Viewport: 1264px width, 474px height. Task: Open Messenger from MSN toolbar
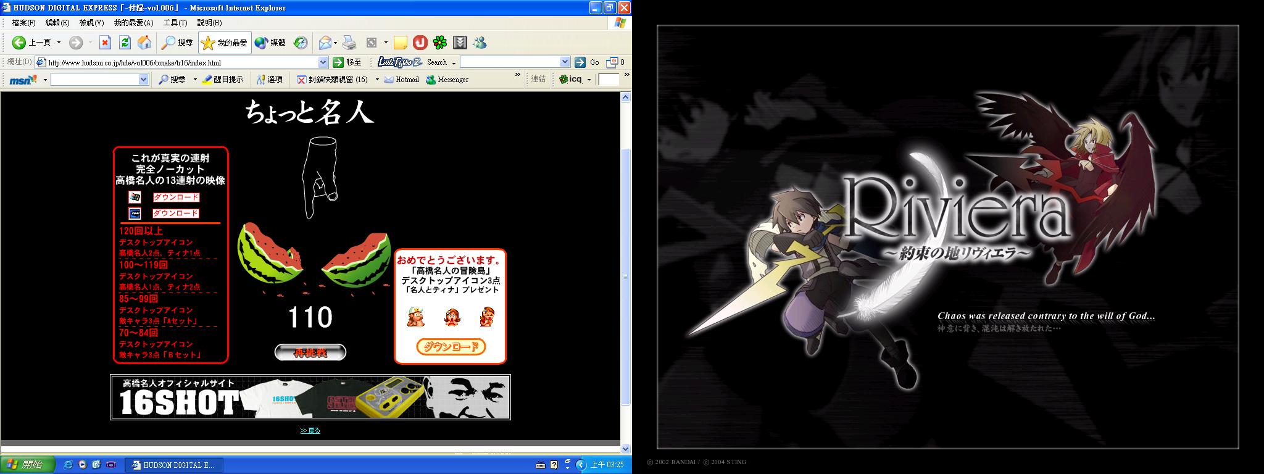click(x=447, y=79)
